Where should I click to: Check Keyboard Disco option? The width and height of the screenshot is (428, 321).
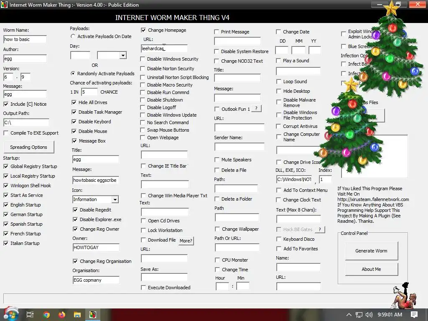point(279,239)
